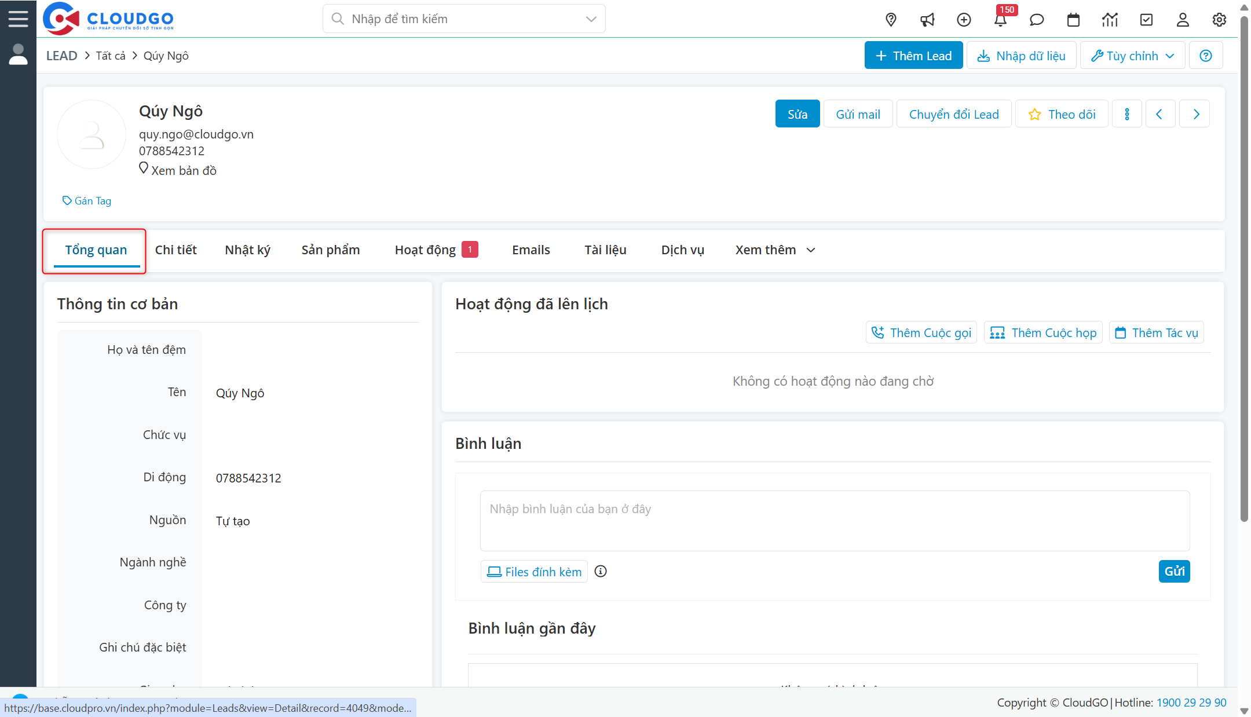Open the Hoạt động tab
The height and width of the screenshot is (717, 1251).
point(426,250)
